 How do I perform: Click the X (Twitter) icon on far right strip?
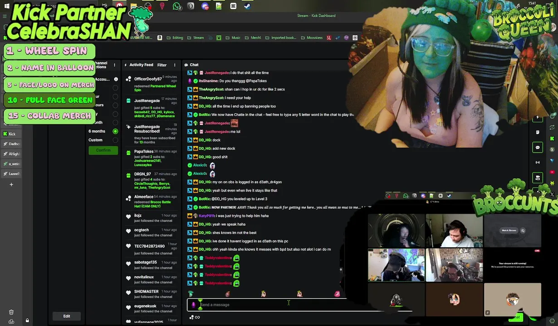point(552,195)
